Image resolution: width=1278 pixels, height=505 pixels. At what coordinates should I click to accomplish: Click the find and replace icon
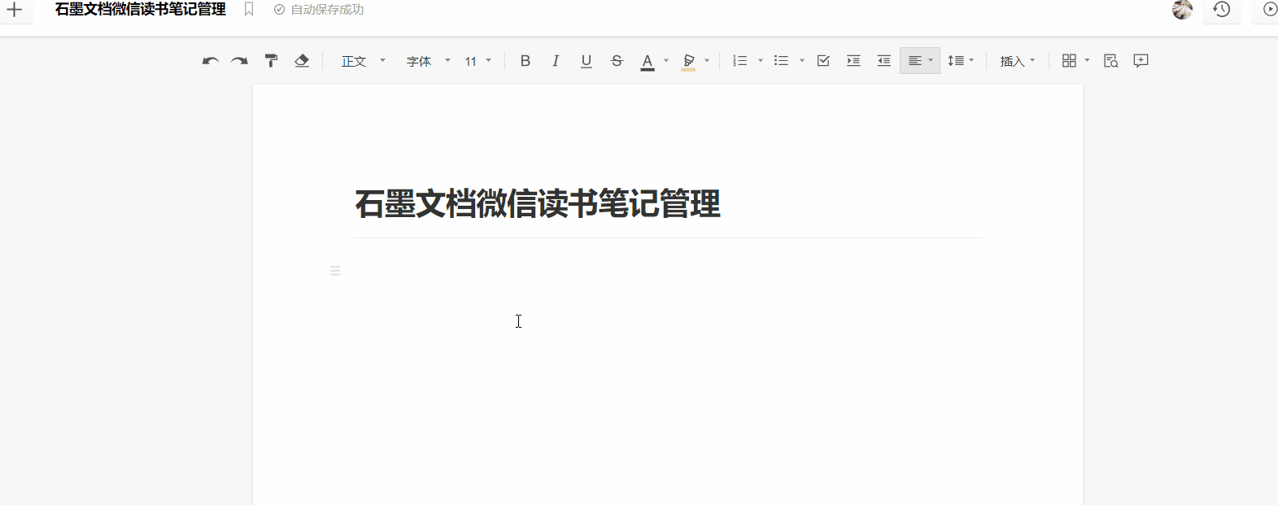click(x=1110, y=61)
